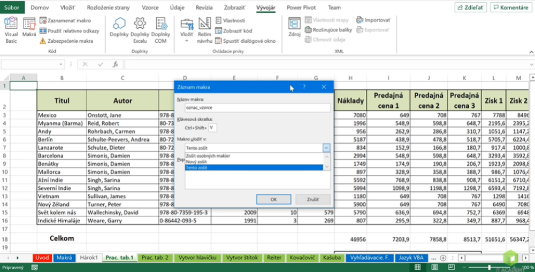This screenshot has width=535, height=272.
Task: Click Zdieľať share button
Action: [470, 7]
